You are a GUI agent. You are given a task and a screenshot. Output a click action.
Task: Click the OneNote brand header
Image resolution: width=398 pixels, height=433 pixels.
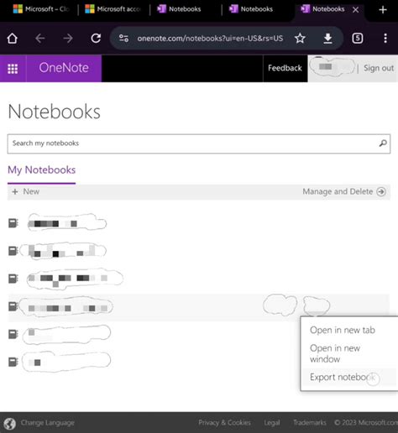coord(64,68)
